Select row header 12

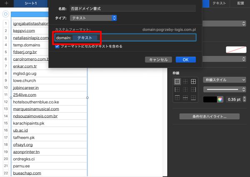(6, 102)
